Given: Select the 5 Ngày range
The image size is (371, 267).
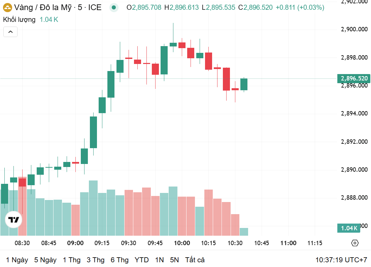Looking at the screenshot, I should (45, 260).
